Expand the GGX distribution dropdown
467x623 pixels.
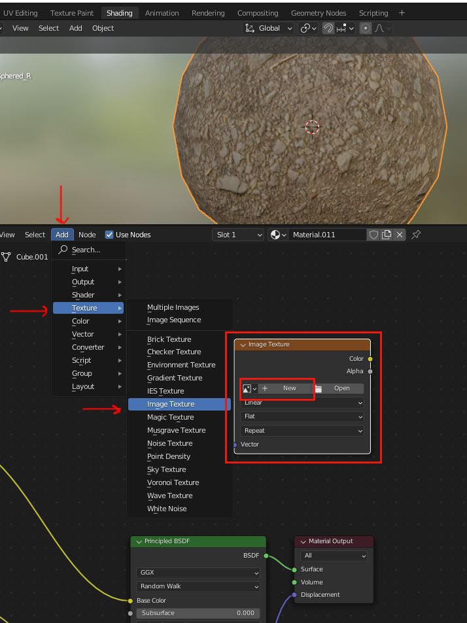[198, 573]
